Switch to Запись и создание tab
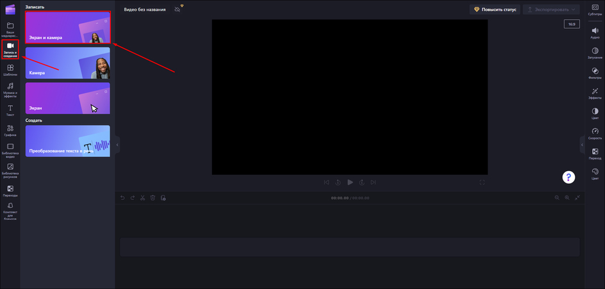 click(10, 49)
